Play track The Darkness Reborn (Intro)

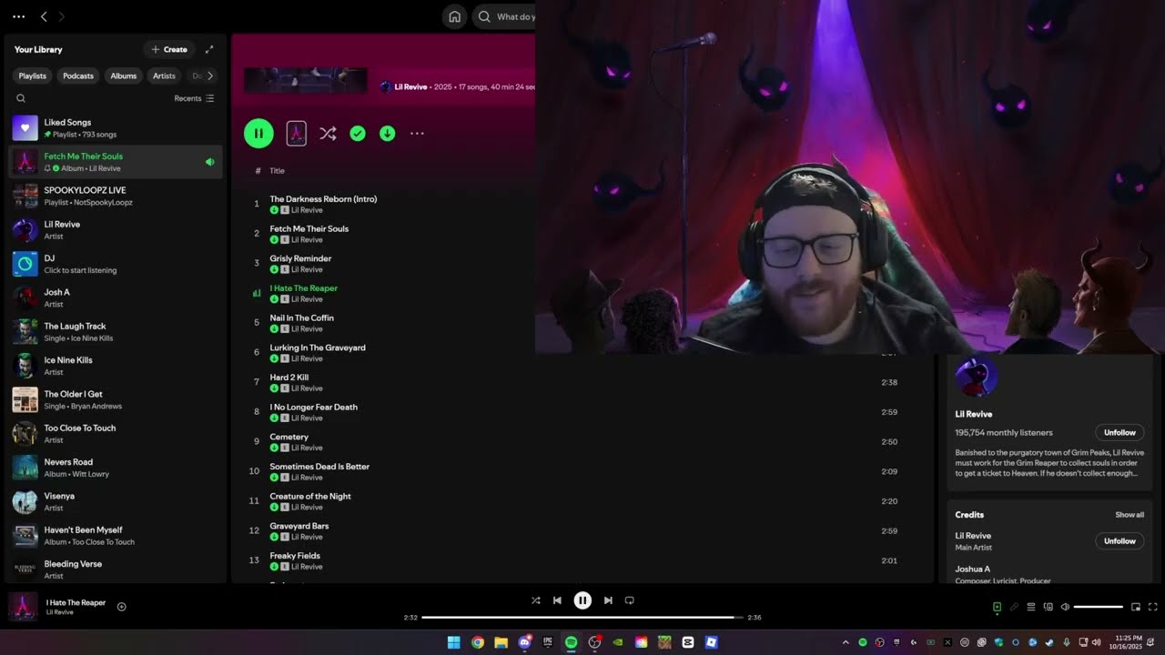point(323,199)
